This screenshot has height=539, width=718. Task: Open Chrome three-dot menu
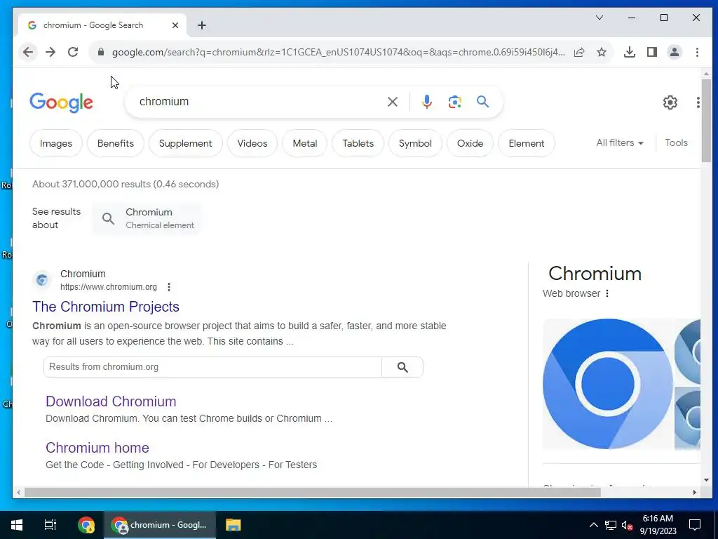[x=697, y=52]
